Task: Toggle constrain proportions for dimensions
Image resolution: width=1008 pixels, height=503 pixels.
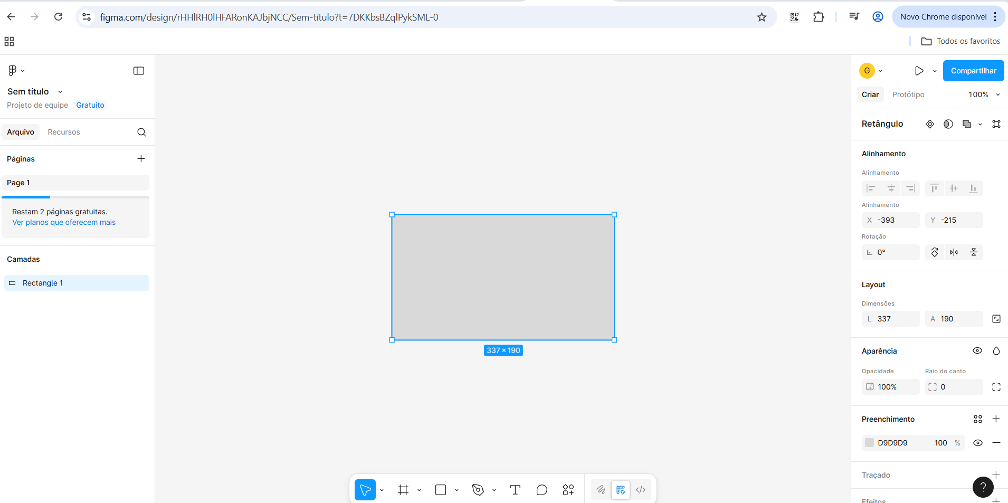Action: (996, 319)
